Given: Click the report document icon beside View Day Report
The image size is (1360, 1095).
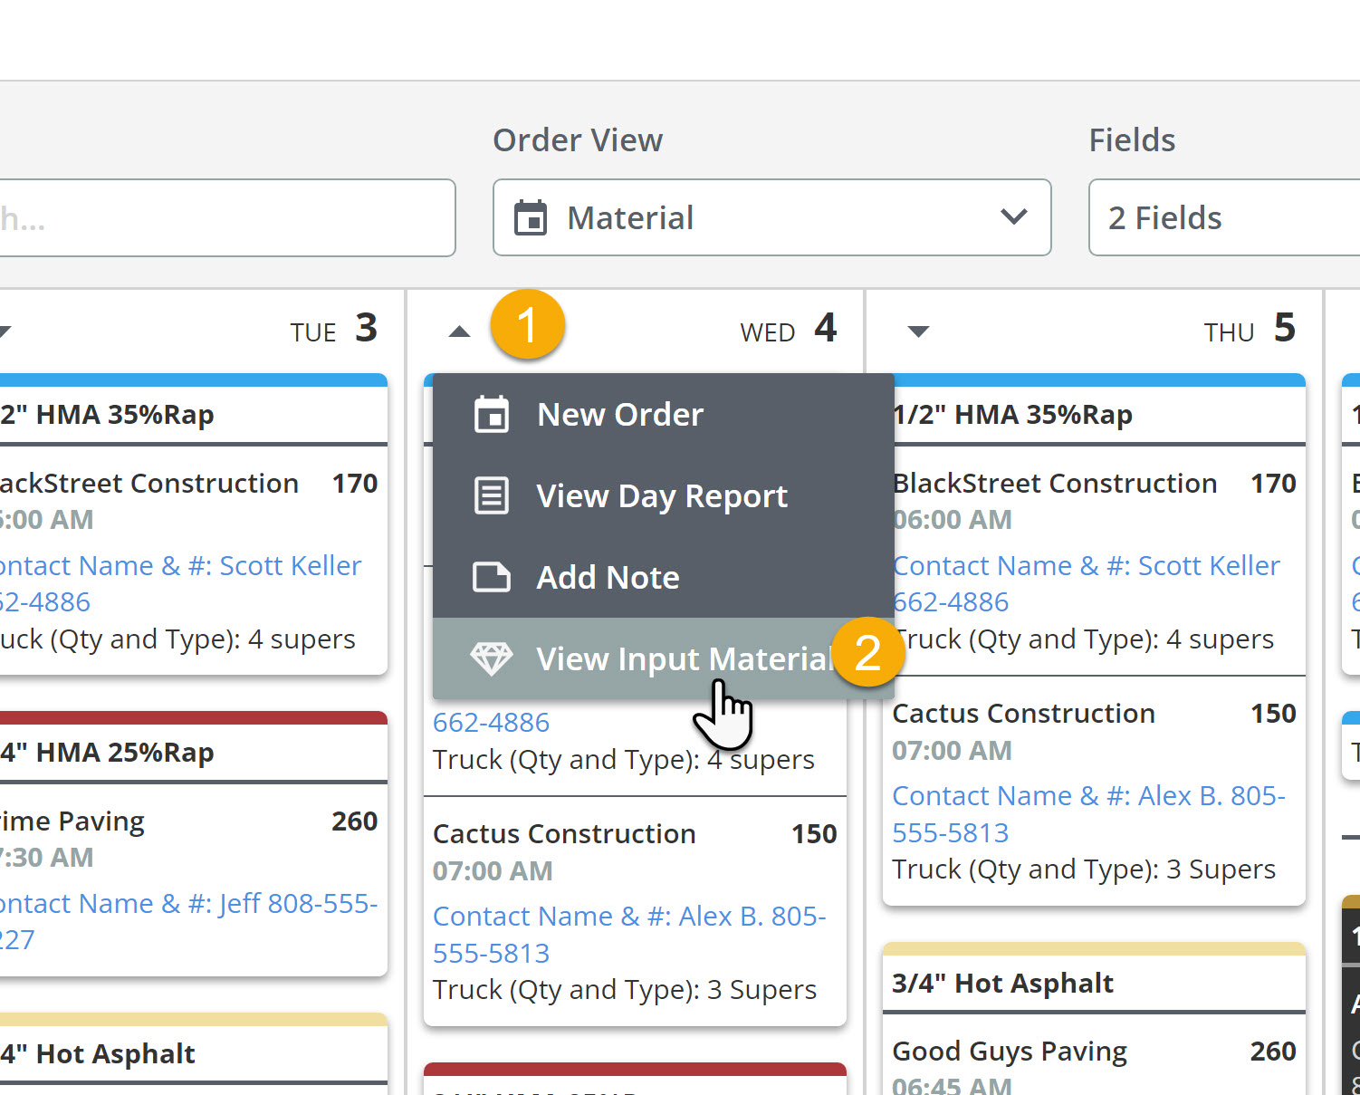Looking at the screenshot, I should [x=492, y=495].
